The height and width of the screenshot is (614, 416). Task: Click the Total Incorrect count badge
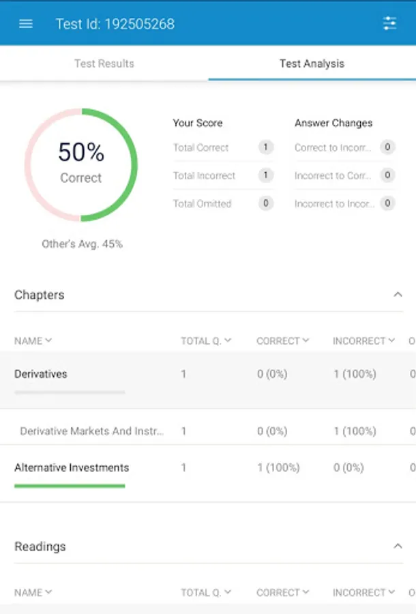(x=266, y=175)
